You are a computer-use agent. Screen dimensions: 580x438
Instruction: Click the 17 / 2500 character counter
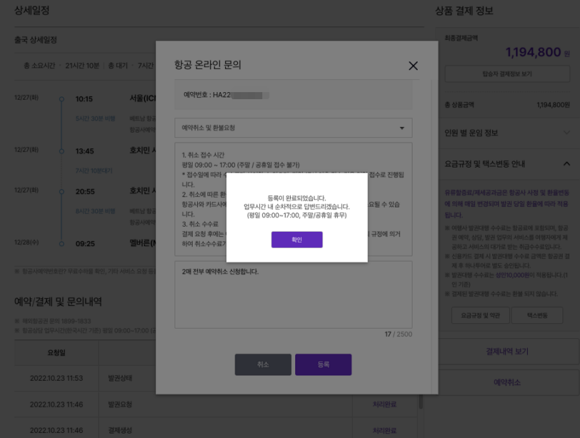pyautogui.click(x=398, y=334)
